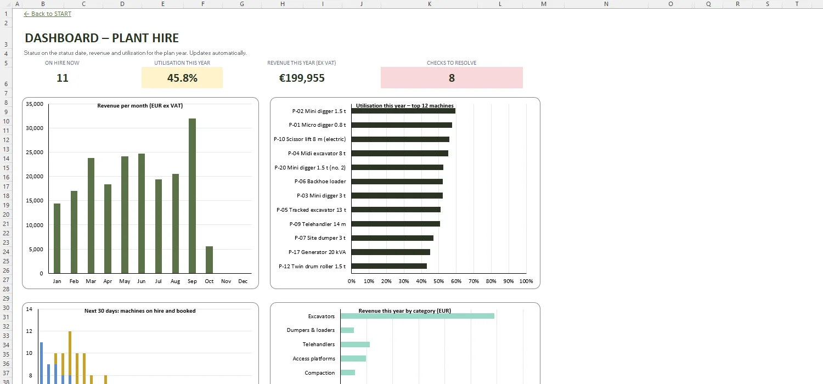This screenshot has height=384, width=823.
Task: Click the Next 30 days chart title
Action: (140, 310)
